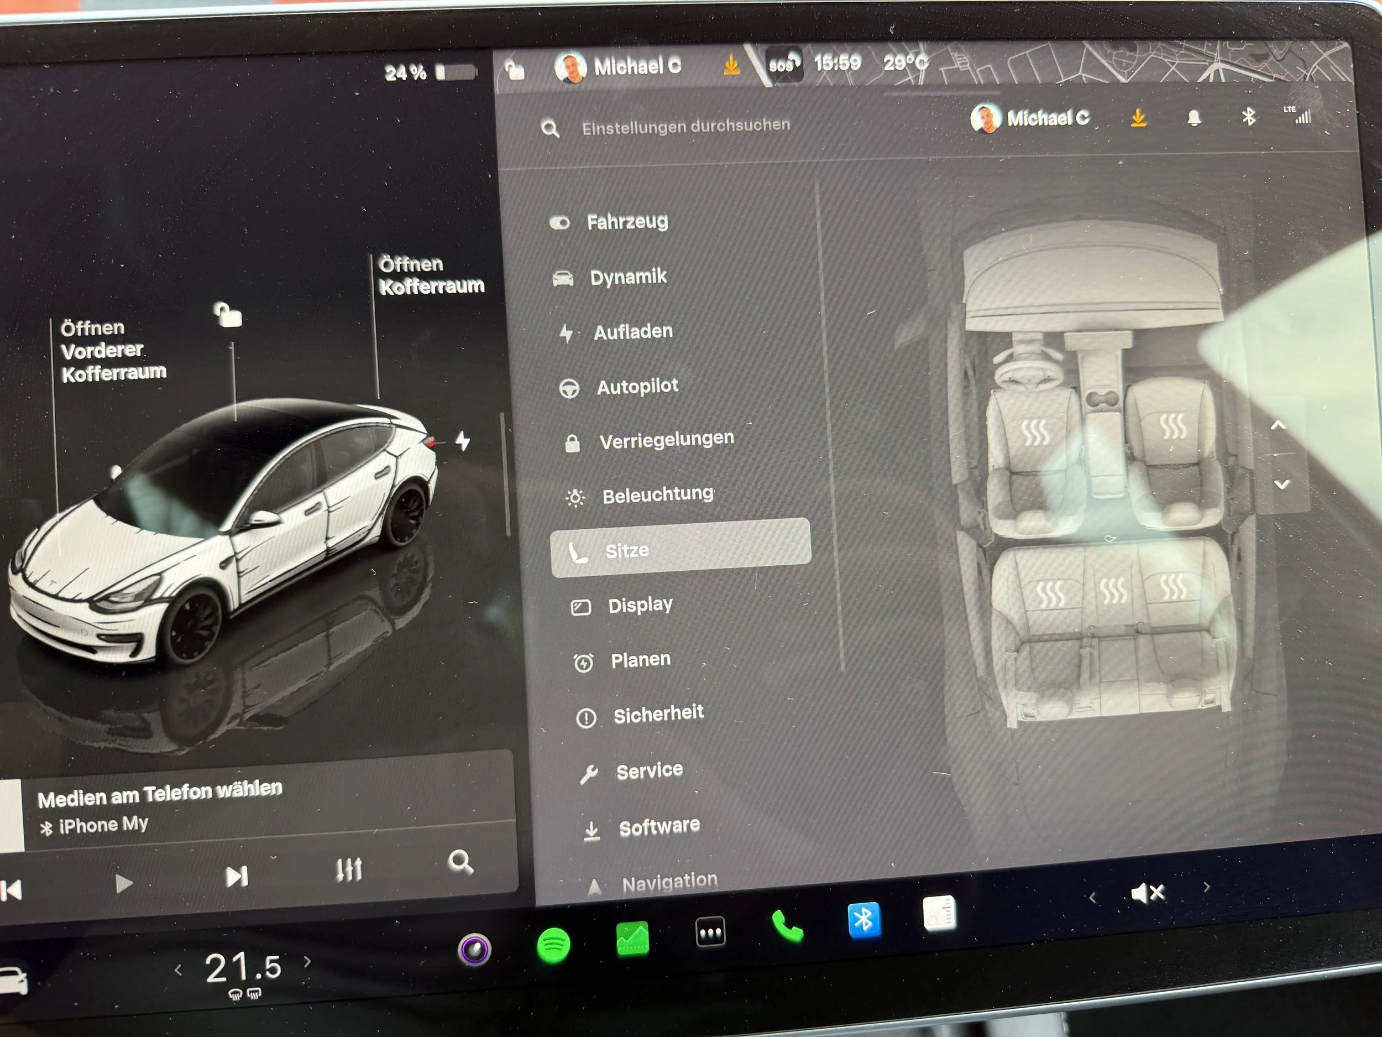The height and width of the screenshot is (1037, 1382).
Task: Open the blue Bluetooth app icon
Action: (x=864, y=920)
